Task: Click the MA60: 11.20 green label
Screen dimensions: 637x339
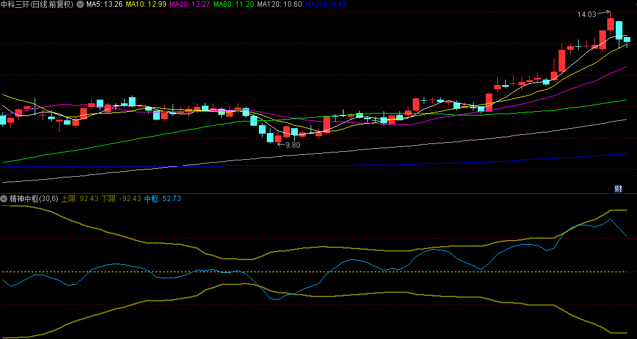Action: [233, 4]
